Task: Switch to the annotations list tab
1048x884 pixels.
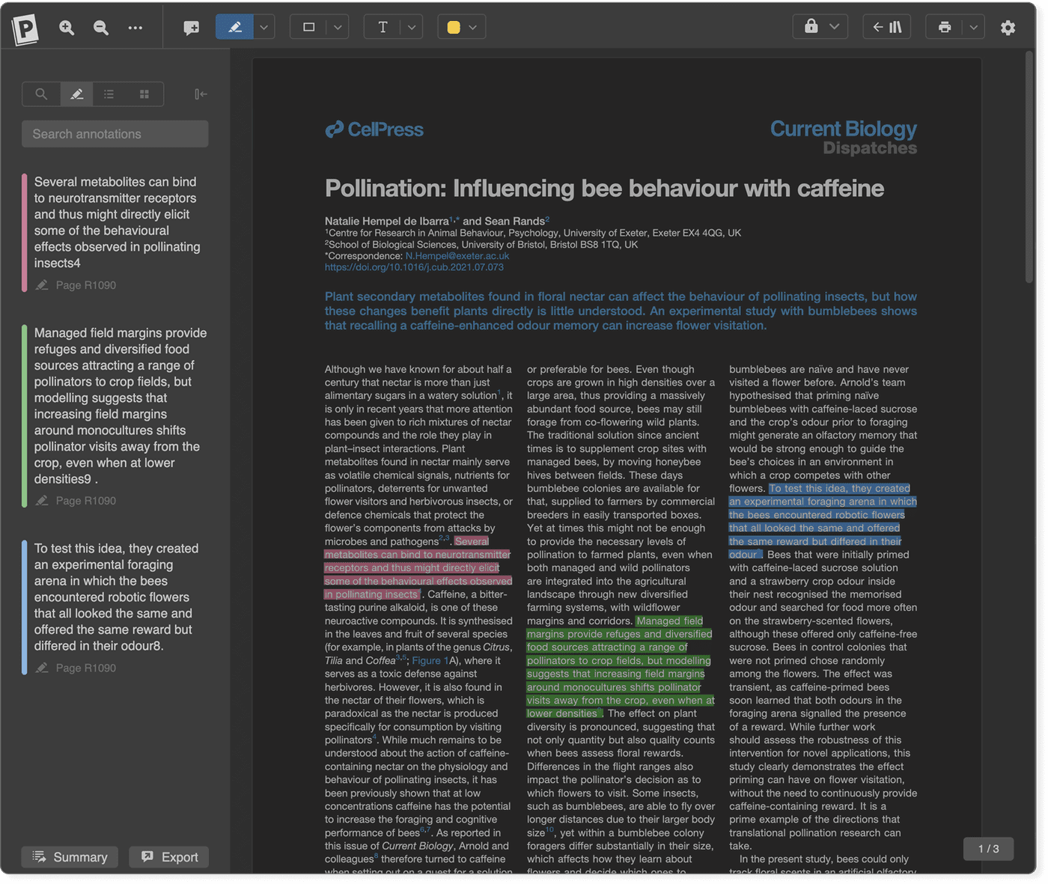Action: 109,94
